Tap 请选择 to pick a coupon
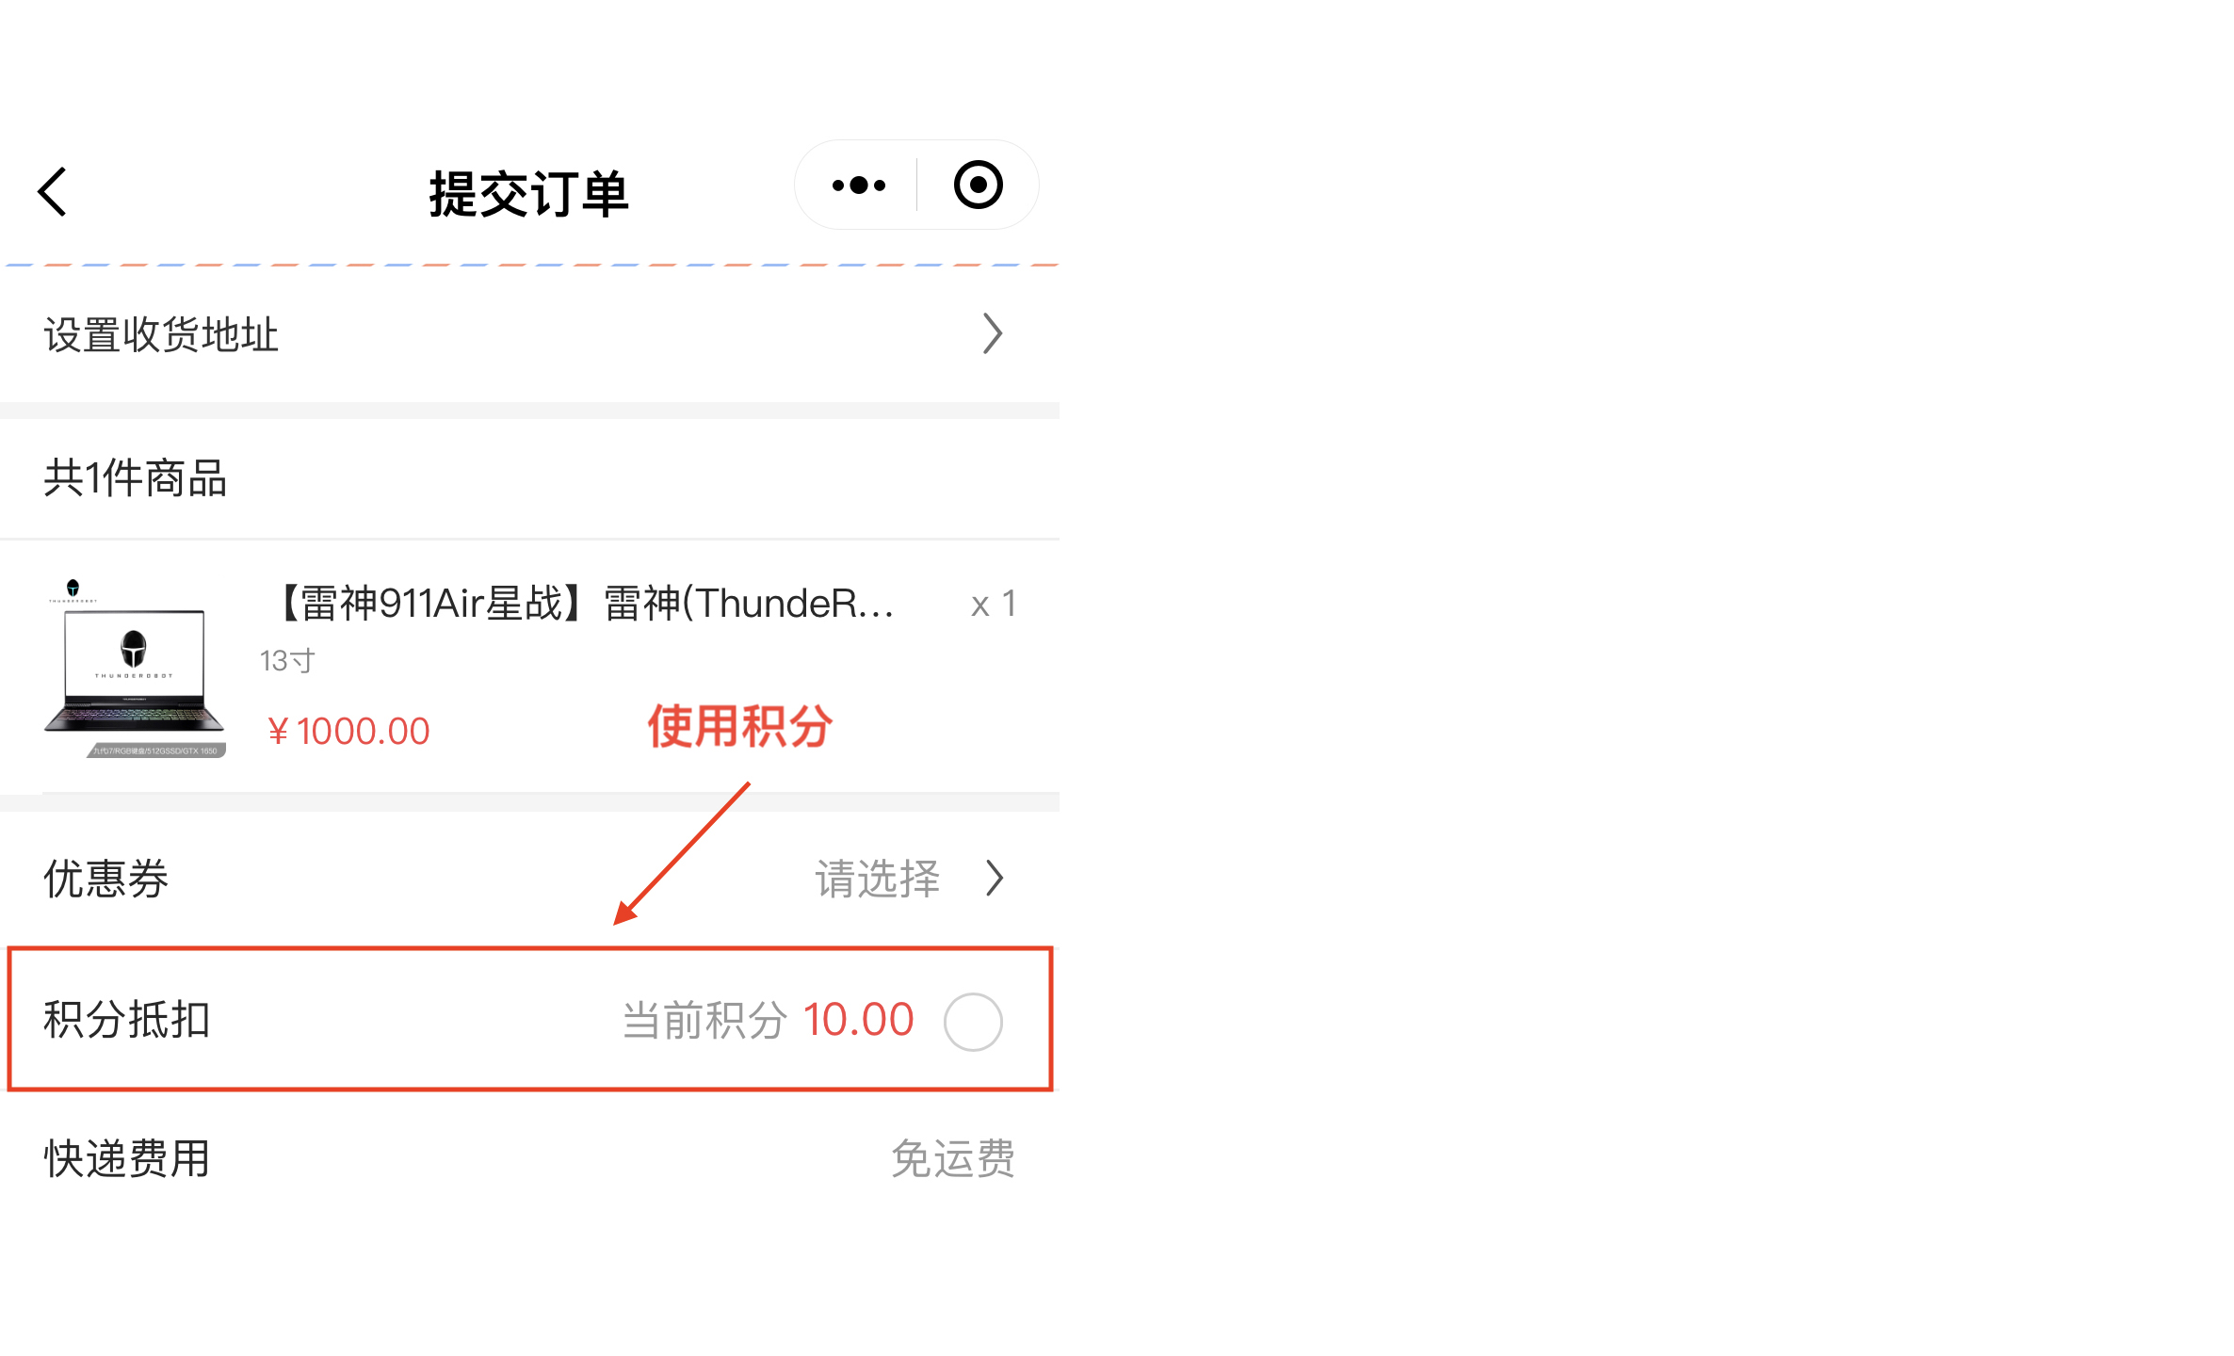This screenshot has height=1356, width=2234. click(x=877, y=879)
